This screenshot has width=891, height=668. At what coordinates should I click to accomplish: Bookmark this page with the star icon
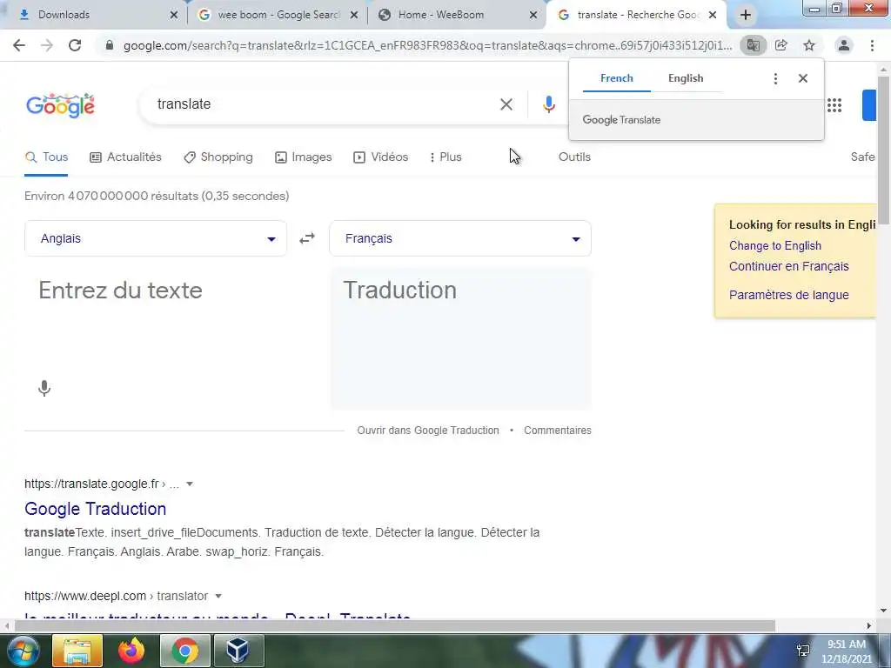tap(809, 45)
